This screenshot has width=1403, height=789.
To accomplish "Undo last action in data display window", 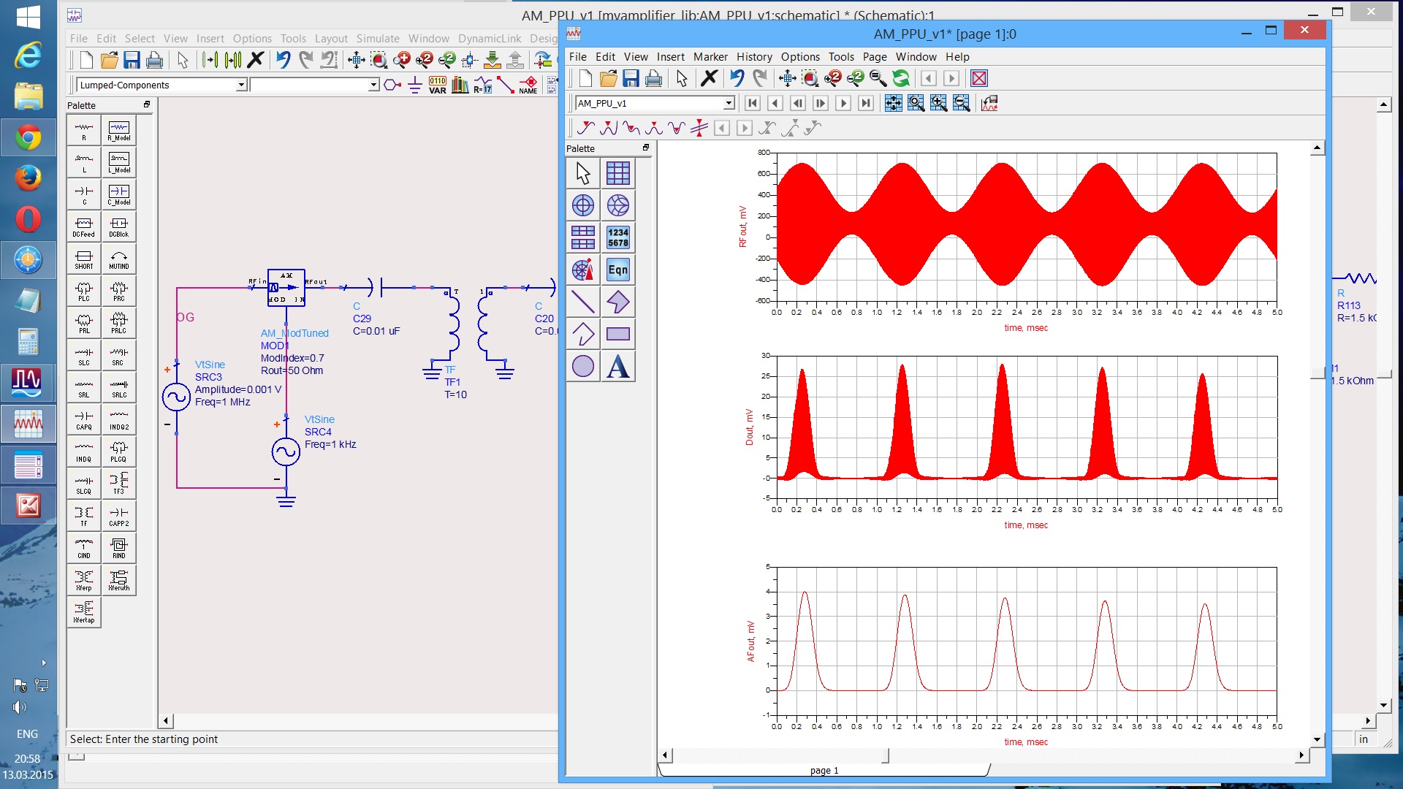I will pos(737,78).
